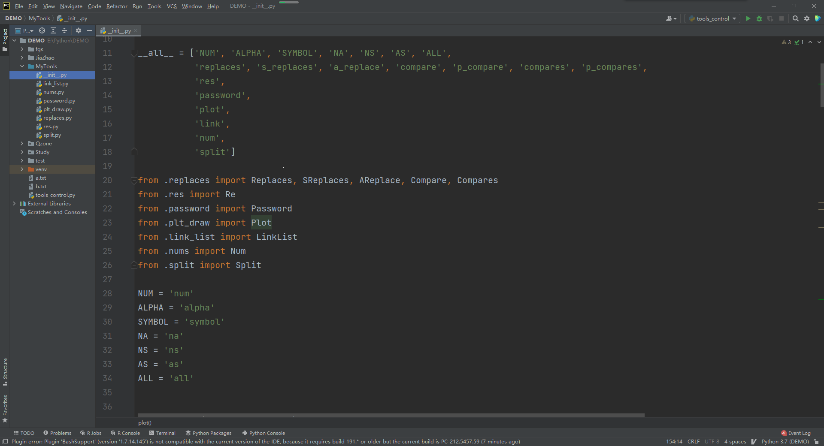Open the Project tool window stripe button

pos(5,39)
